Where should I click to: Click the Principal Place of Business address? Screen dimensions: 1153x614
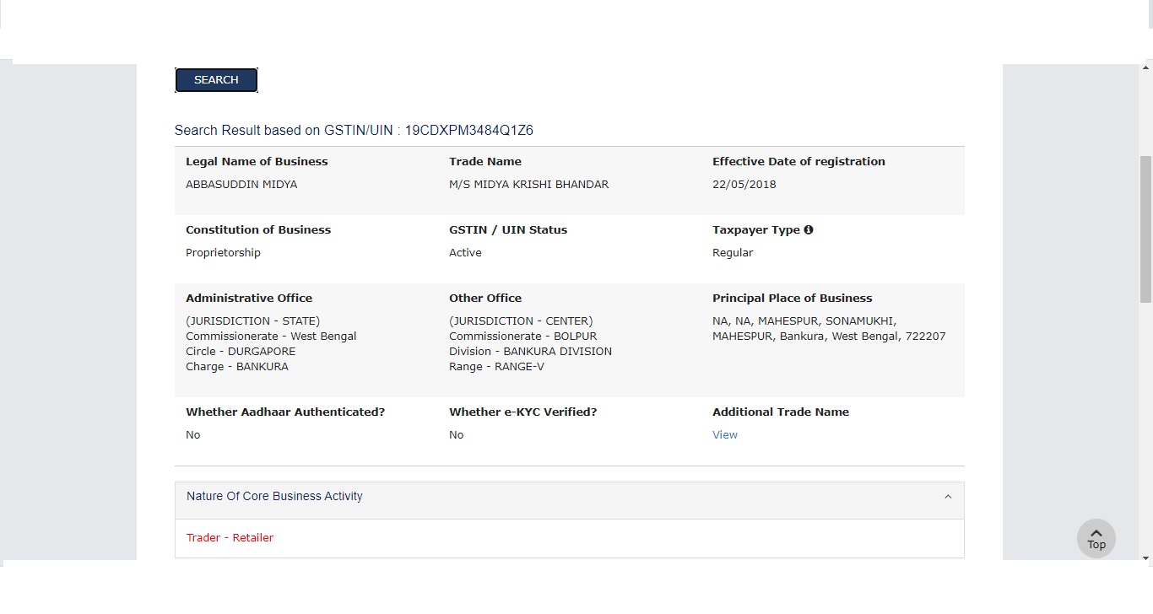click(x=828, y=329)
